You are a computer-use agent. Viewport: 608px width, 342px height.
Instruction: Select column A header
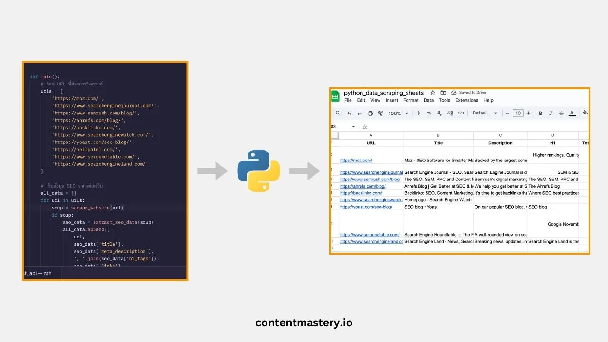[x=371, y=135]
